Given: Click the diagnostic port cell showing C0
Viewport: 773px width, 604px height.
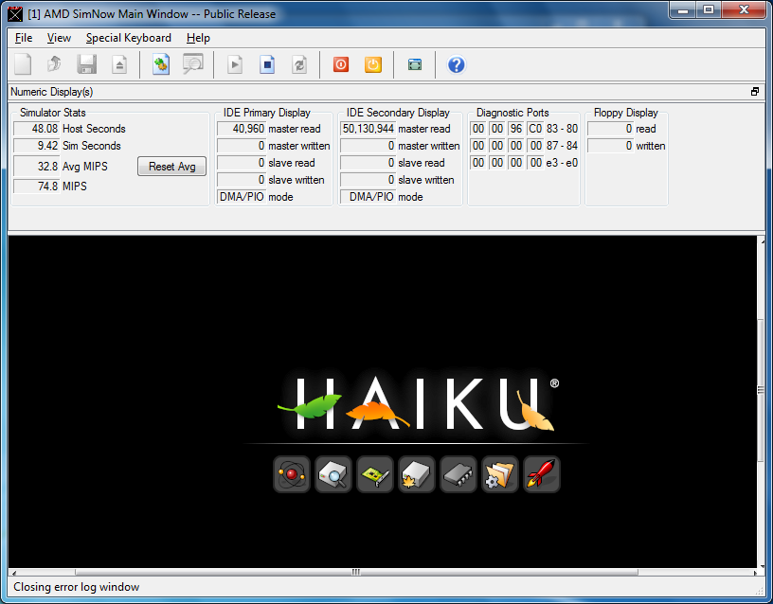Looking at the screenshot, I should click(535, 129).
